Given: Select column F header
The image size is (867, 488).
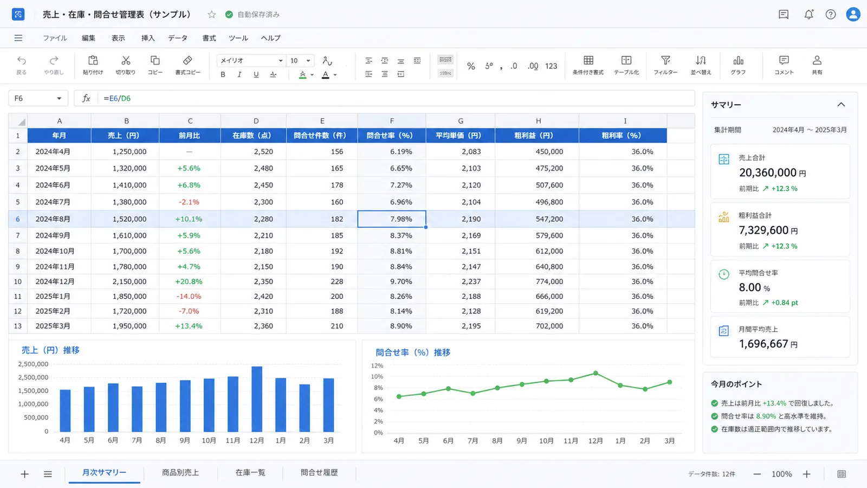Looking at the screenshot, I should (392, 121).
